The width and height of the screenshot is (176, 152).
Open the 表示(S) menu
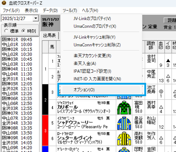(x=31, y=11)
